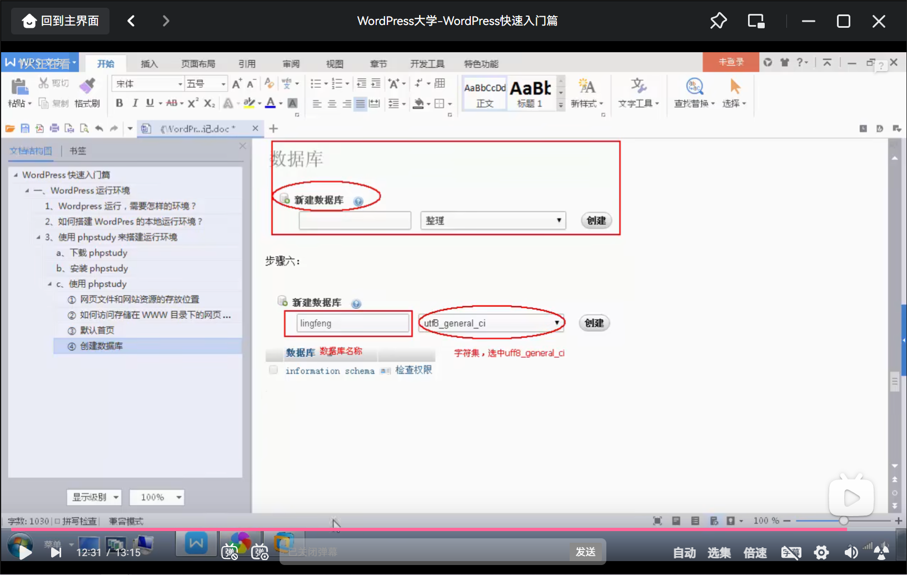Switch to the Insert tab
This screenshot has height=575, width=907.
(149, 64)
